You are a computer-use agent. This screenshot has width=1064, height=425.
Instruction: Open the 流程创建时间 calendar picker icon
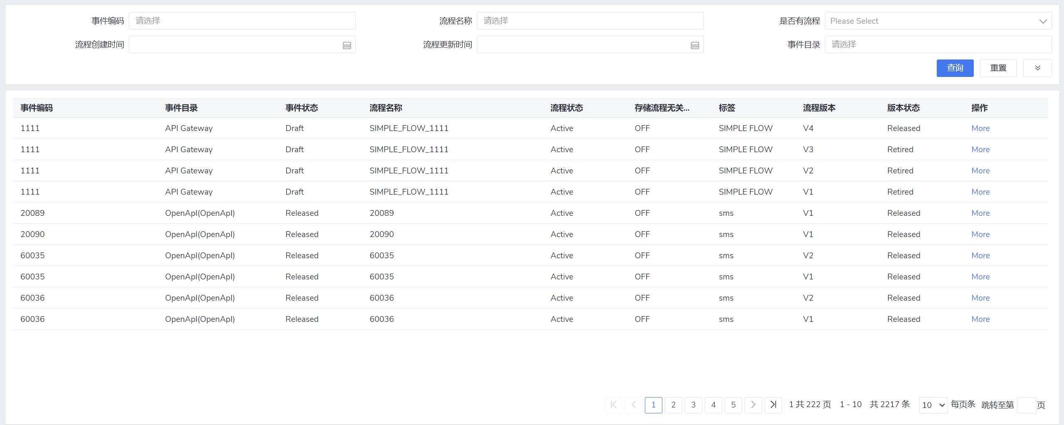coord(347,45)
